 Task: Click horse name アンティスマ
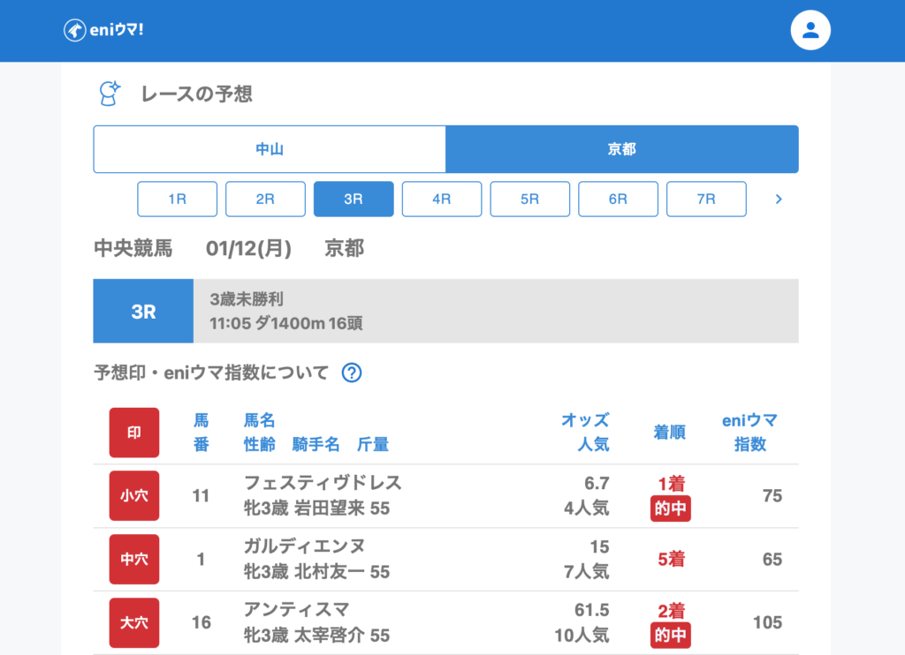[296, 610]
